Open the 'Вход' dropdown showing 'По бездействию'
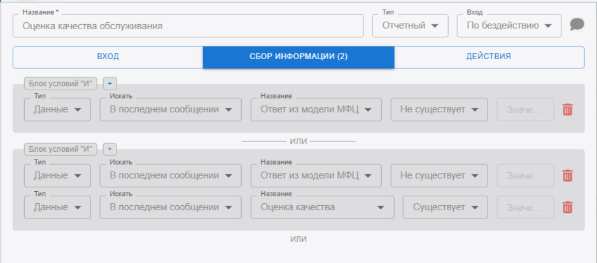This screenshot has height=263, width=597. (509, 26)
